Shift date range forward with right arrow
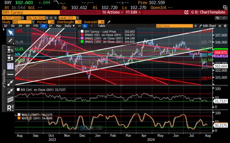The image size is (230, 143). click(55, 18)
